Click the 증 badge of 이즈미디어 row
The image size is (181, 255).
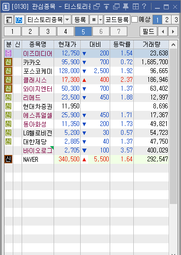click(8, 53)
